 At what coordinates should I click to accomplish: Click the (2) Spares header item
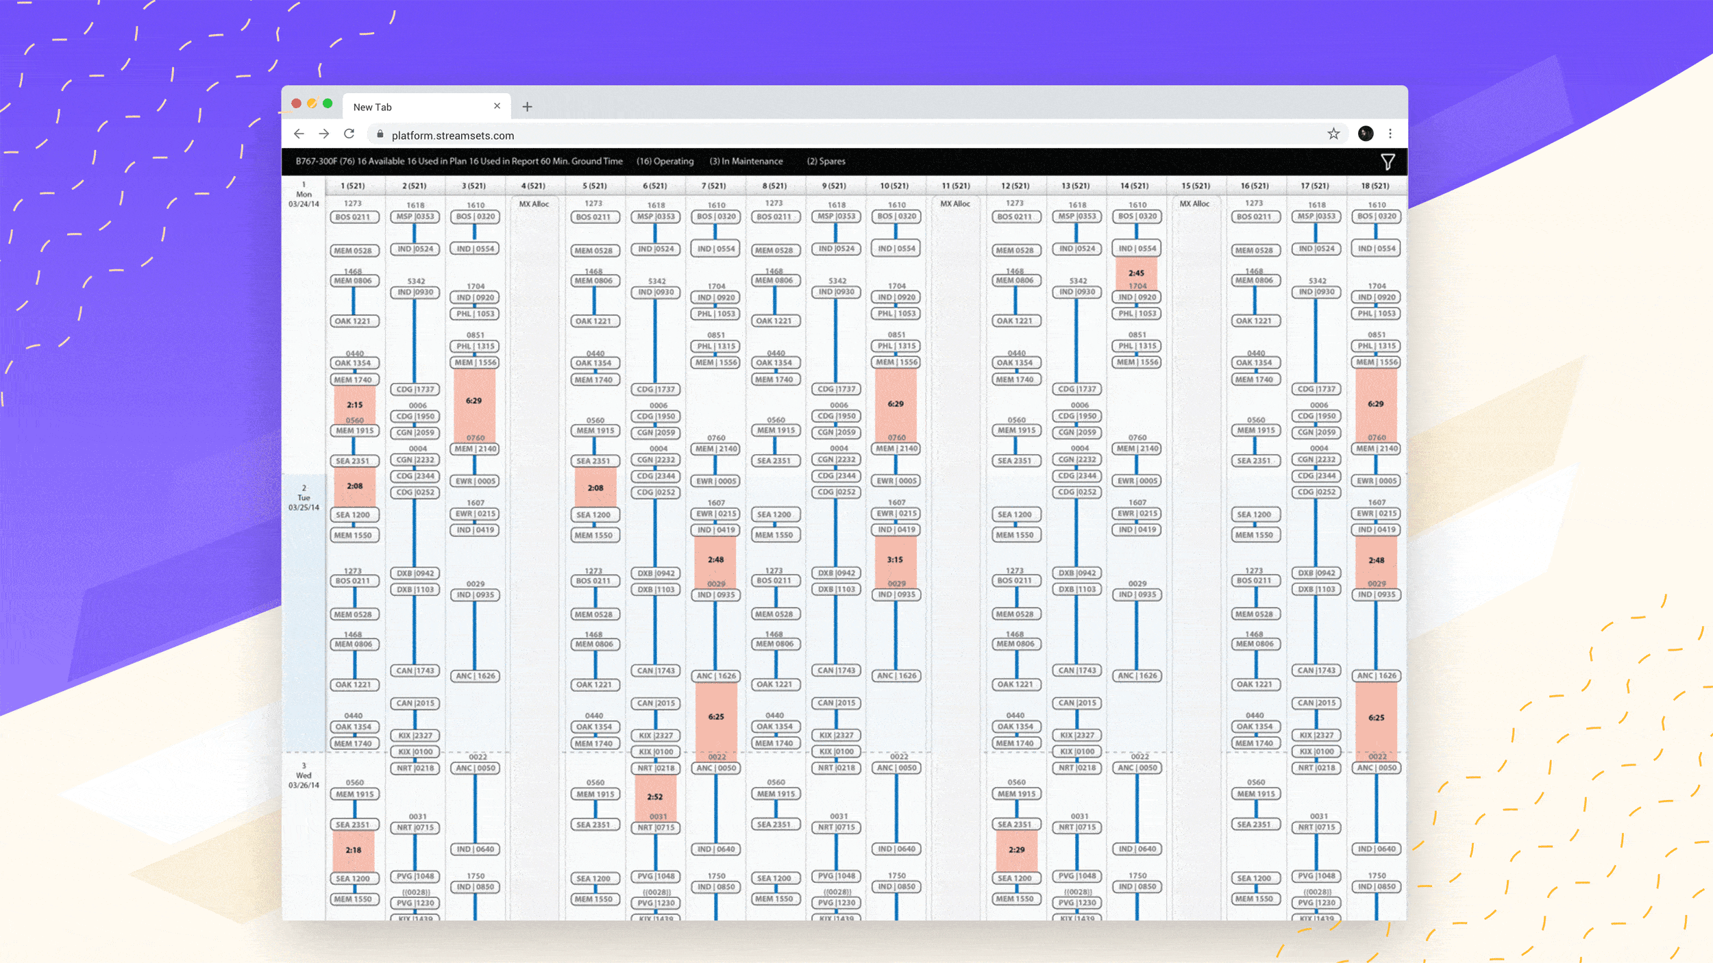coord(826,162)
